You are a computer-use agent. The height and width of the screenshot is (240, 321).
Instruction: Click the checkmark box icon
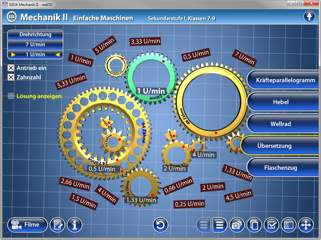point(271,225)
